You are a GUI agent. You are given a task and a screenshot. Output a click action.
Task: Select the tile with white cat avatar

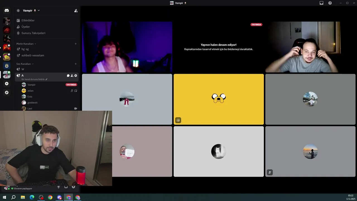pos(219,152)
